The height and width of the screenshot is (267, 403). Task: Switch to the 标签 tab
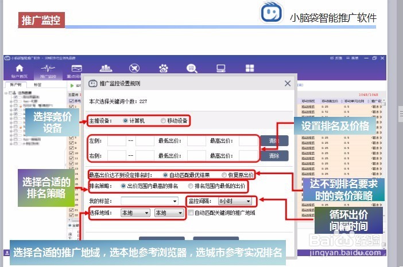(x=37, y=85)
